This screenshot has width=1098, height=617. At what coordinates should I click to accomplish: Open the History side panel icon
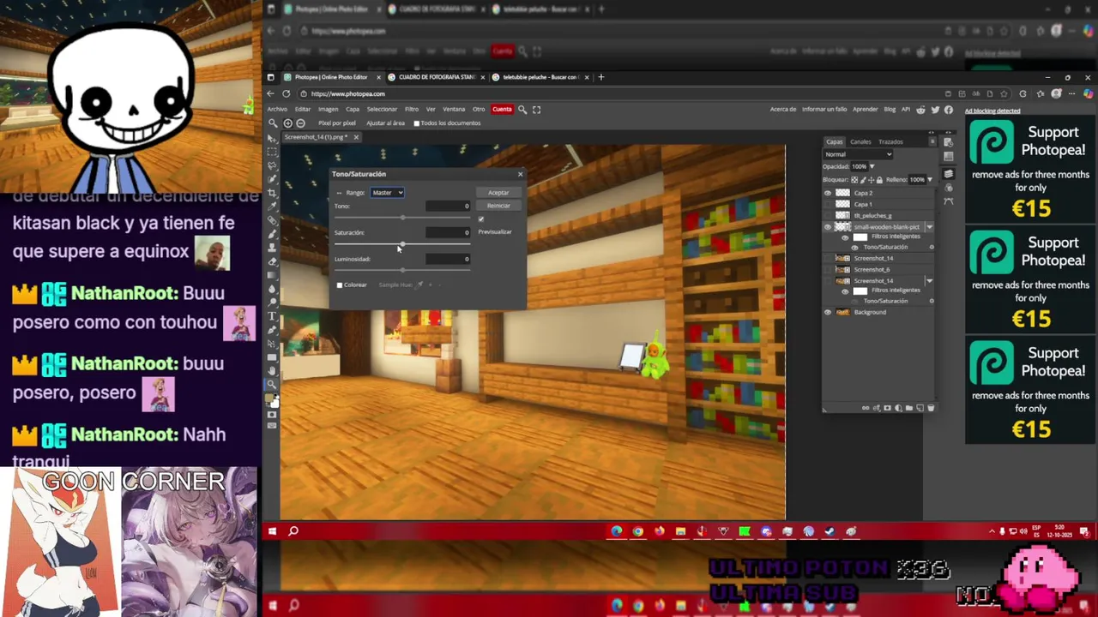point(948,141)
